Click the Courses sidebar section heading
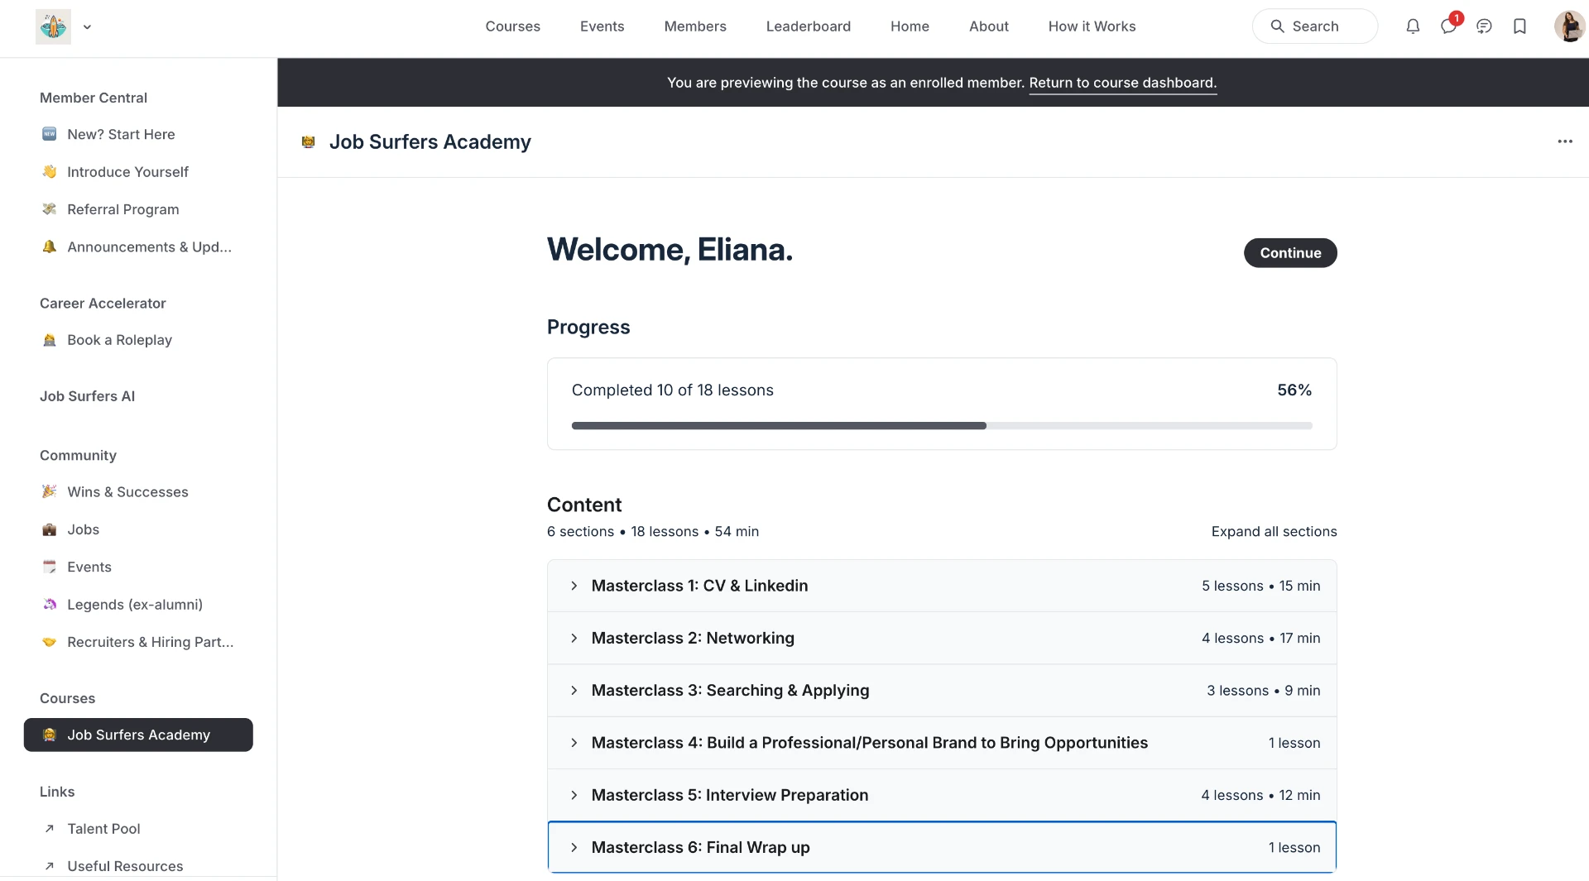This screenshot has height=881, width=1589. [67, 698]
